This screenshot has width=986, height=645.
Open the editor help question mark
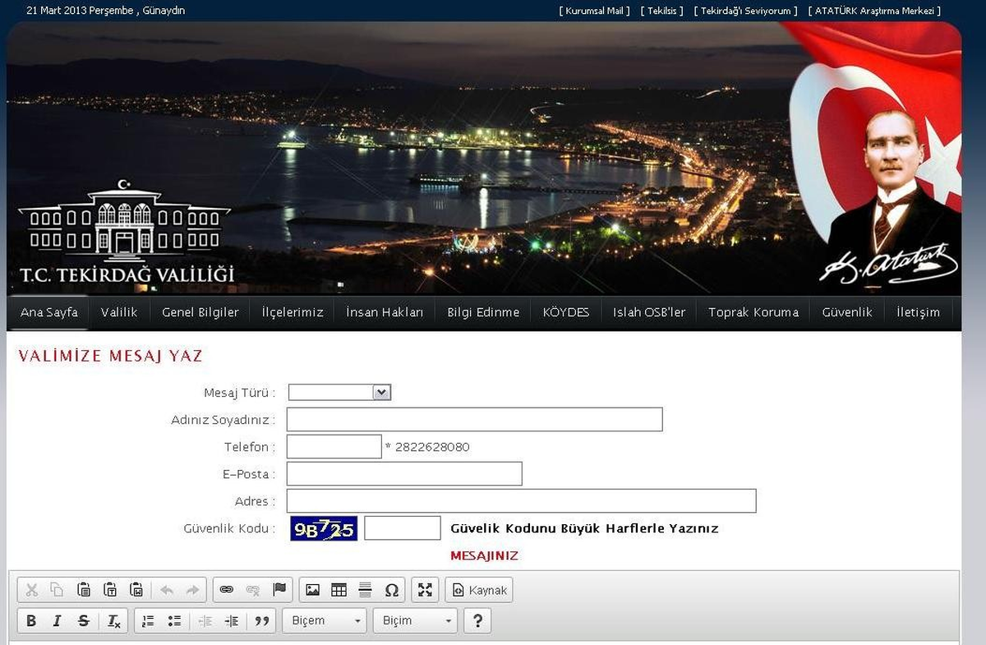pyautogui.click(x=477, y=620)
